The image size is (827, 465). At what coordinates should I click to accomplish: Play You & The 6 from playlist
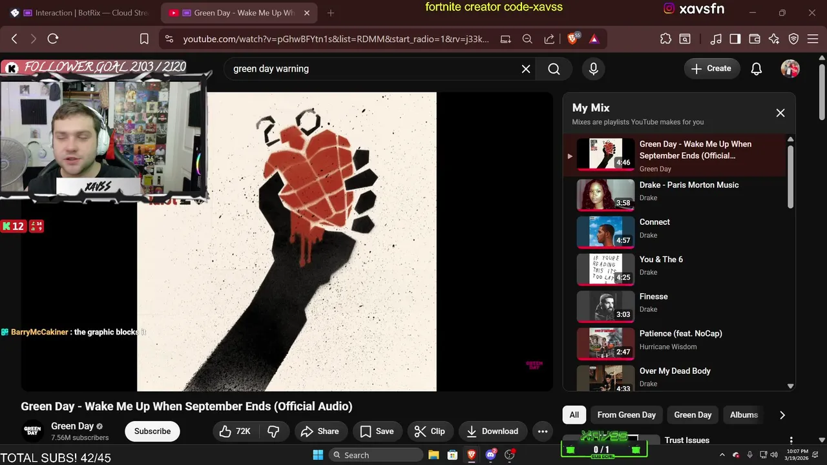pyautogui.click(x=675, y=269)
